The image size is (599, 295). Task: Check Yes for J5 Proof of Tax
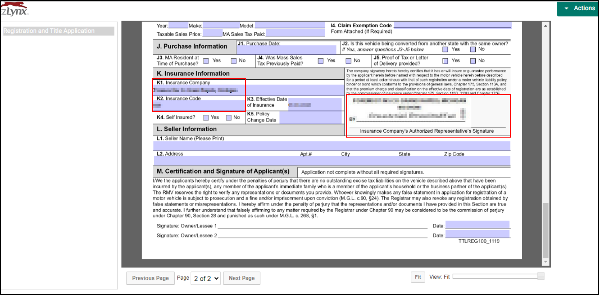[x=445, y=61]
